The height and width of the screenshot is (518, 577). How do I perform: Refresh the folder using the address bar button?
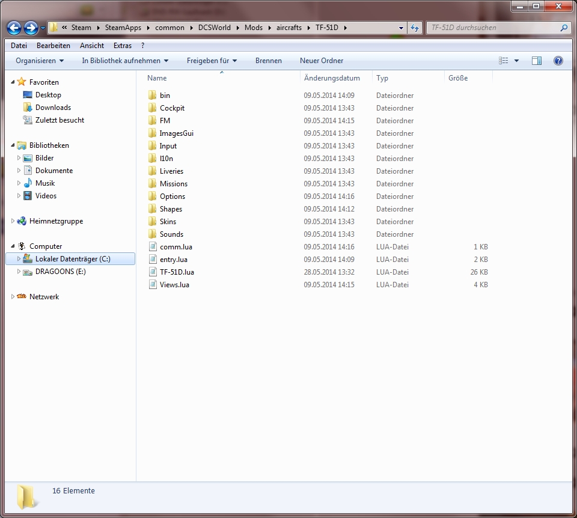[415, 28]
